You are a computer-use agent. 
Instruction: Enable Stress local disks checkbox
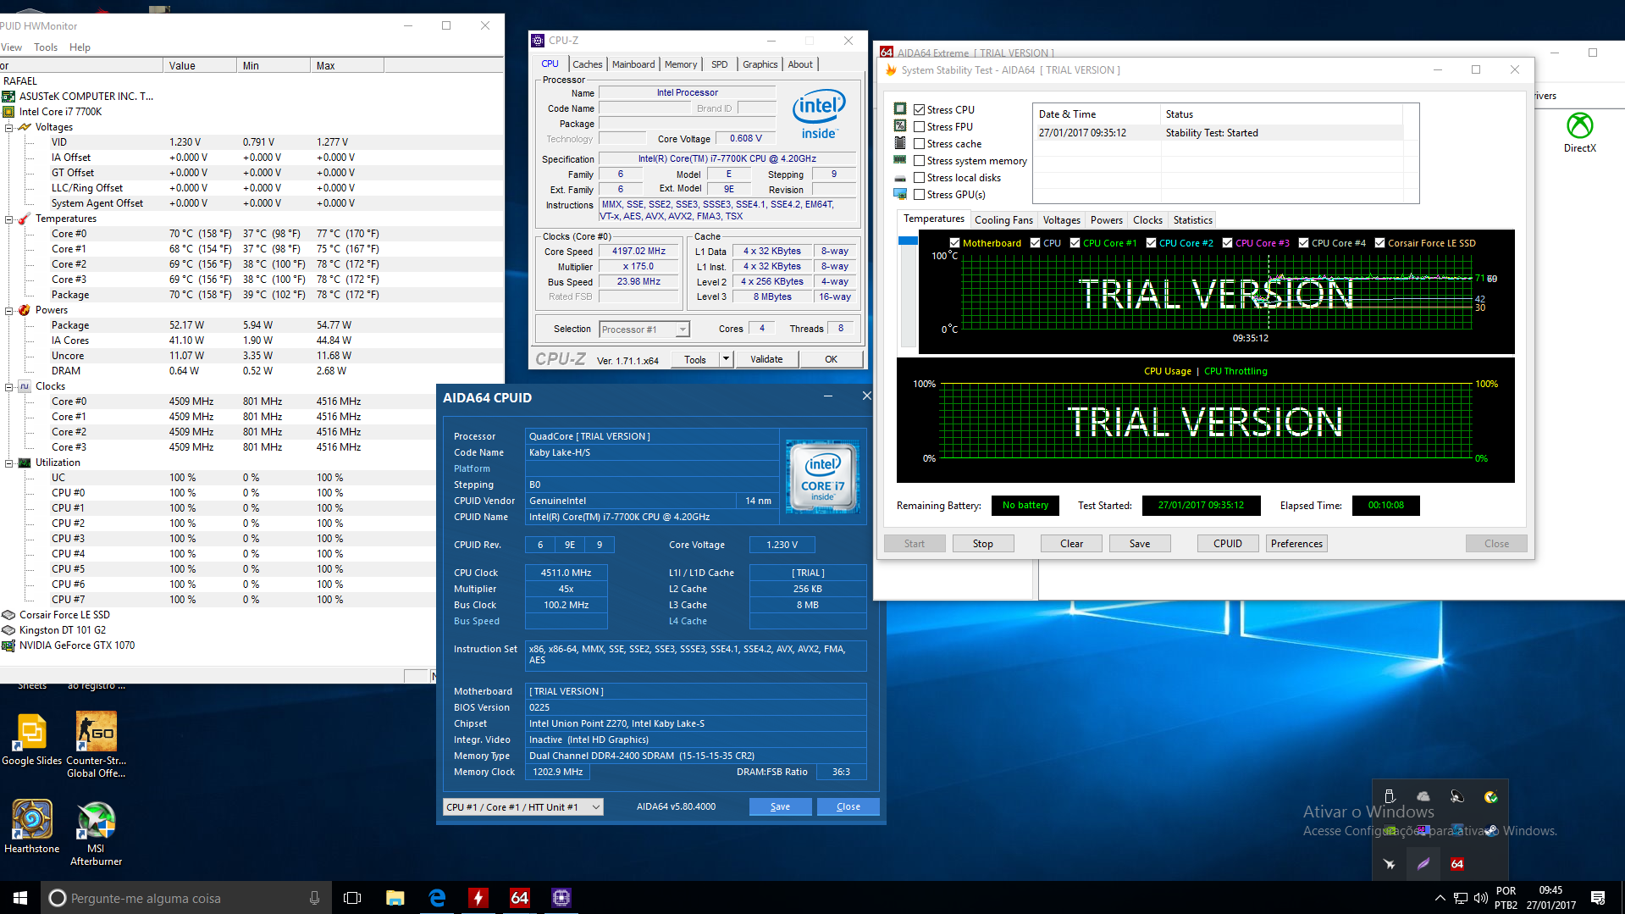[919, 178]
